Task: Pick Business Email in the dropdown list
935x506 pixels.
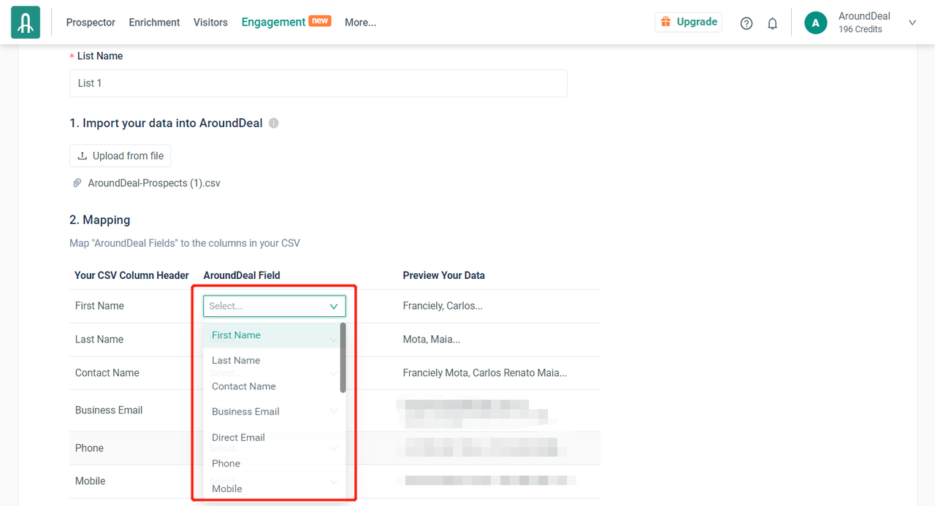Action: (245, 412)
